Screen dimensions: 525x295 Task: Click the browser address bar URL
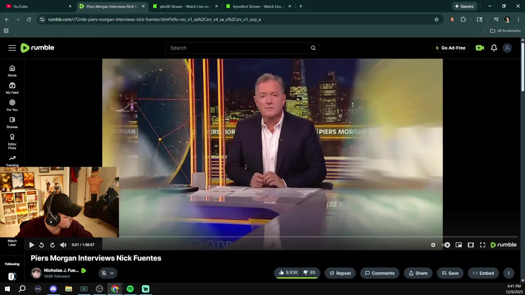click(154, 19)
